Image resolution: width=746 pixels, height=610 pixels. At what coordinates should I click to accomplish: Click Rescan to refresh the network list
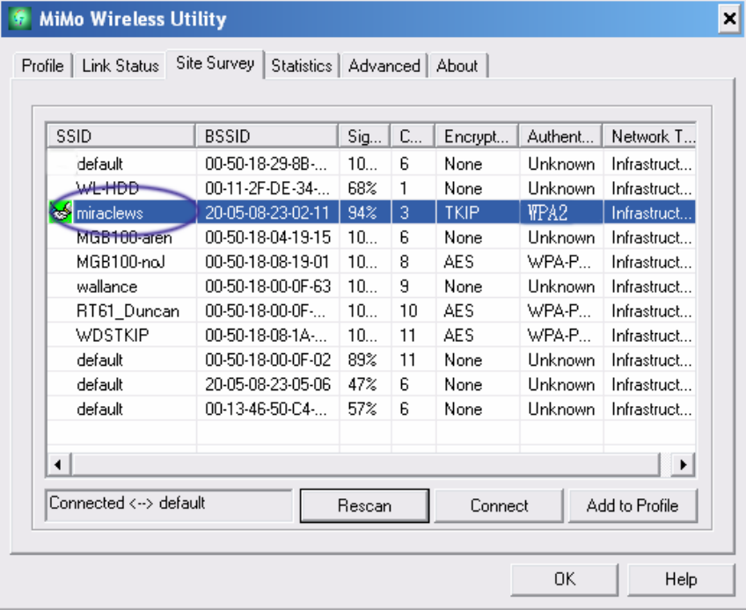click(364, 505)
